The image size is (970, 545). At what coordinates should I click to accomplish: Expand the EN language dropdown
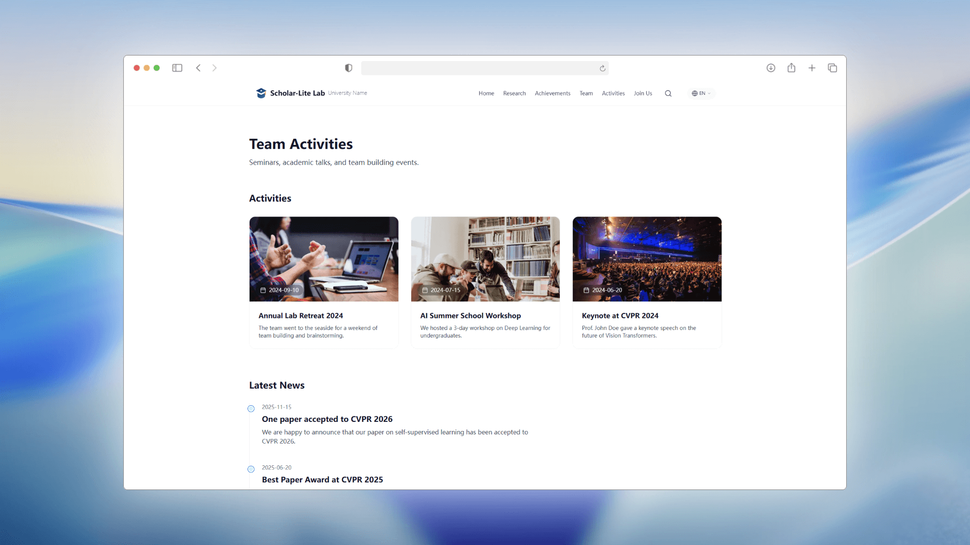click(x=701, y=93)
